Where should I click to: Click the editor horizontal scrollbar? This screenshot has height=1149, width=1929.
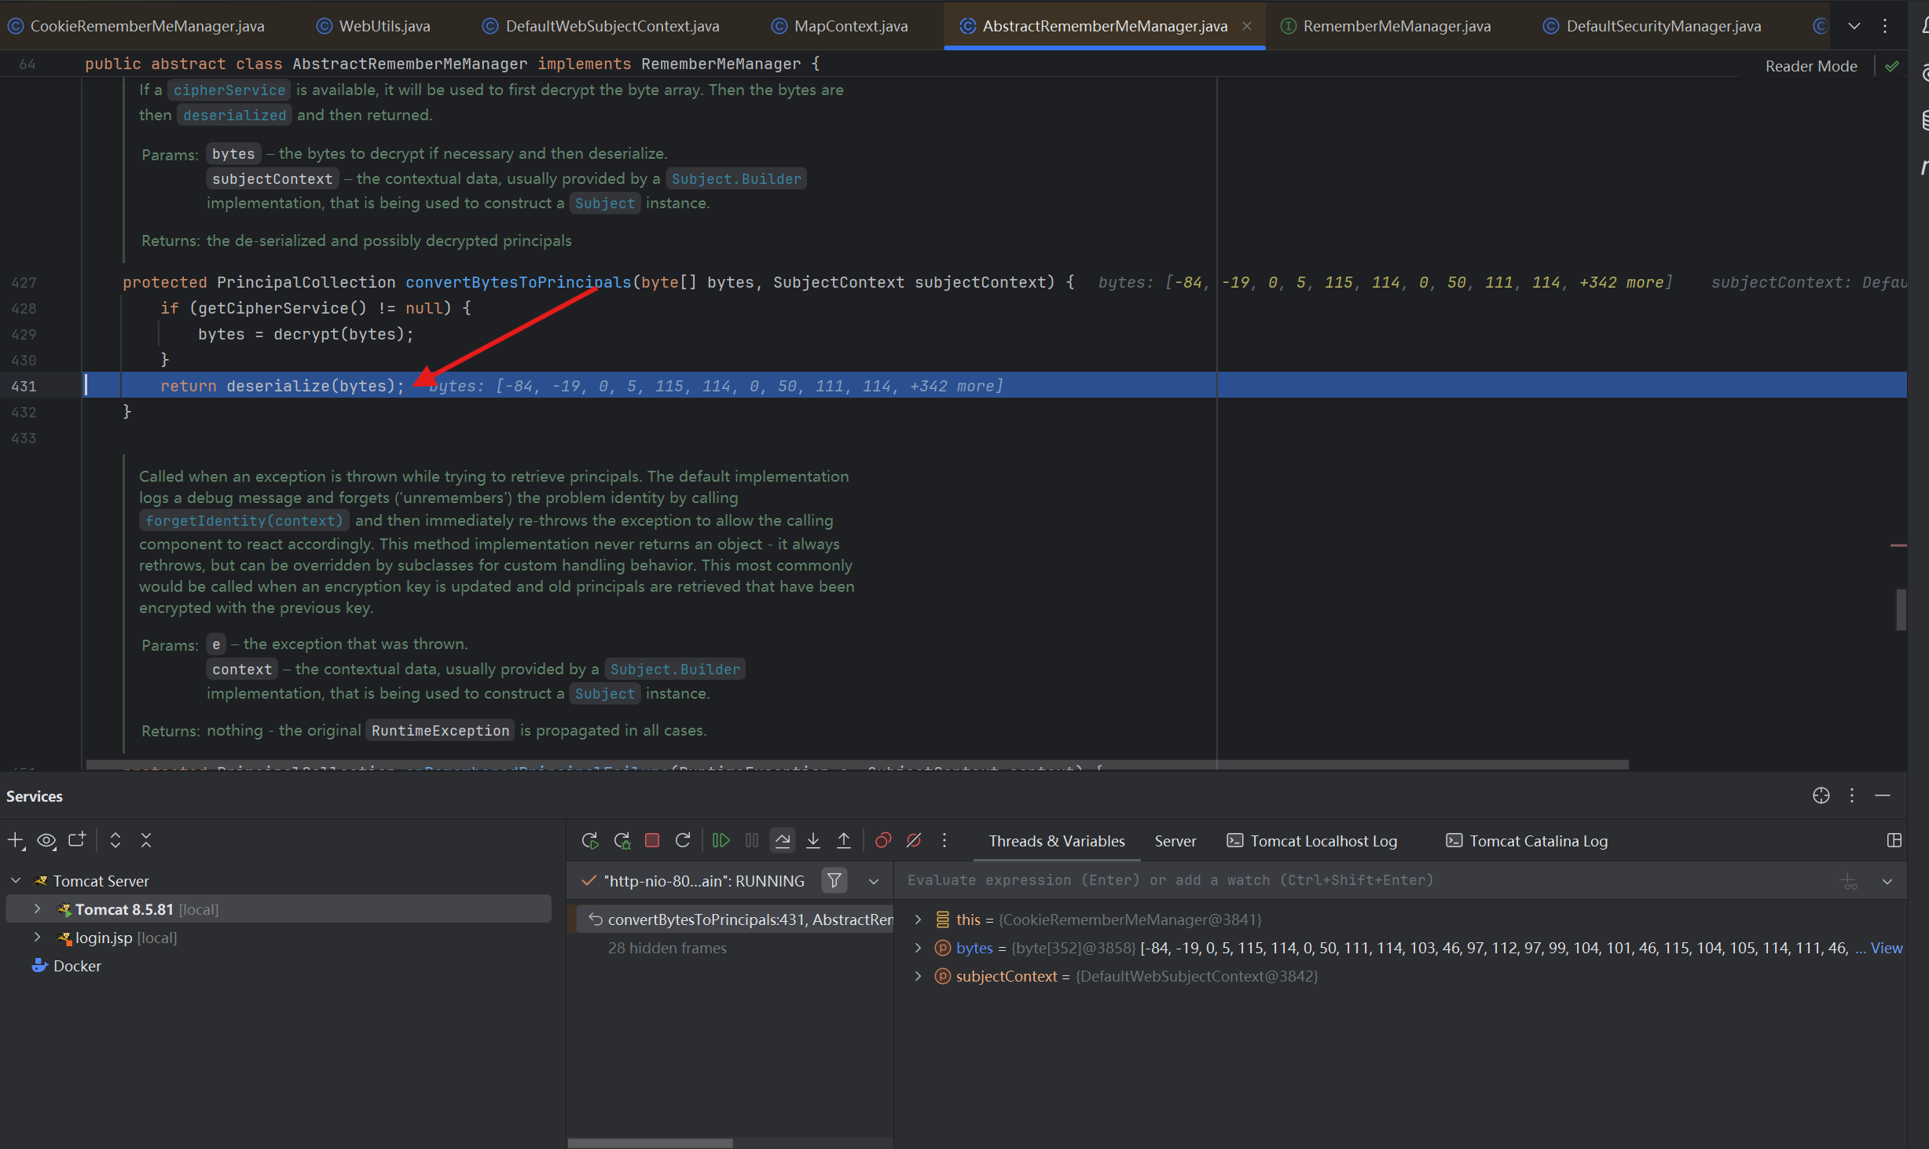click(856, 765)
